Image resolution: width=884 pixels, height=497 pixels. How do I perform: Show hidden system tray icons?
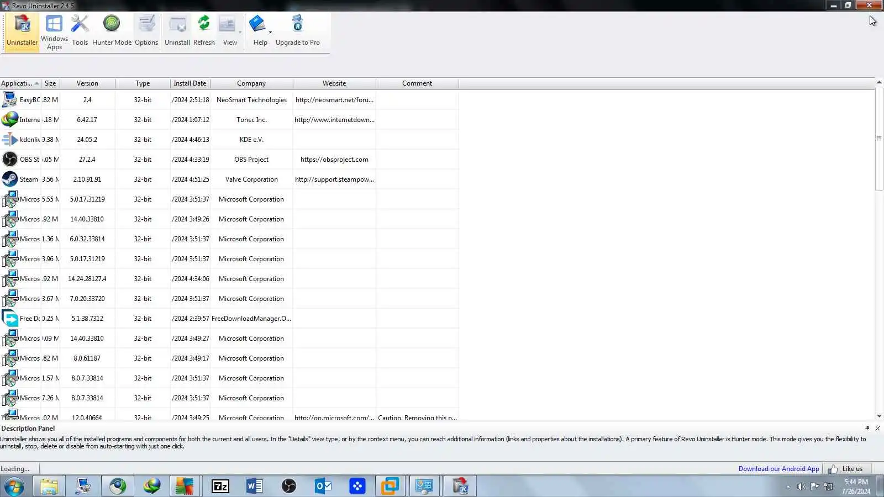[788, 487]
